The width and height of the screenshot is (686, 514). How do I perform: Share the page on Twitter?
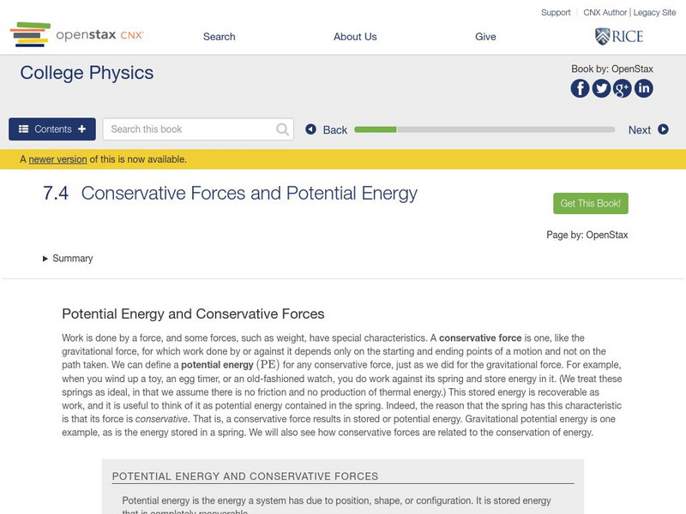601,87
